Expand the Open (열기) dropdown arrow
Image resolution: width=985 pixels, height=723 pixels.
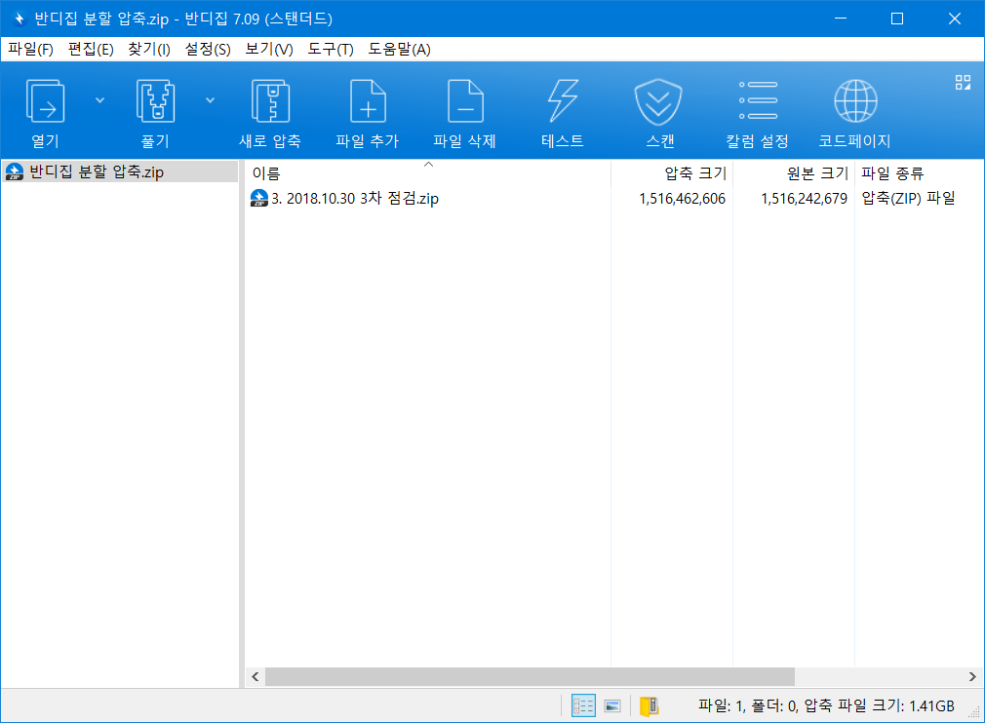tap(99, 100)
